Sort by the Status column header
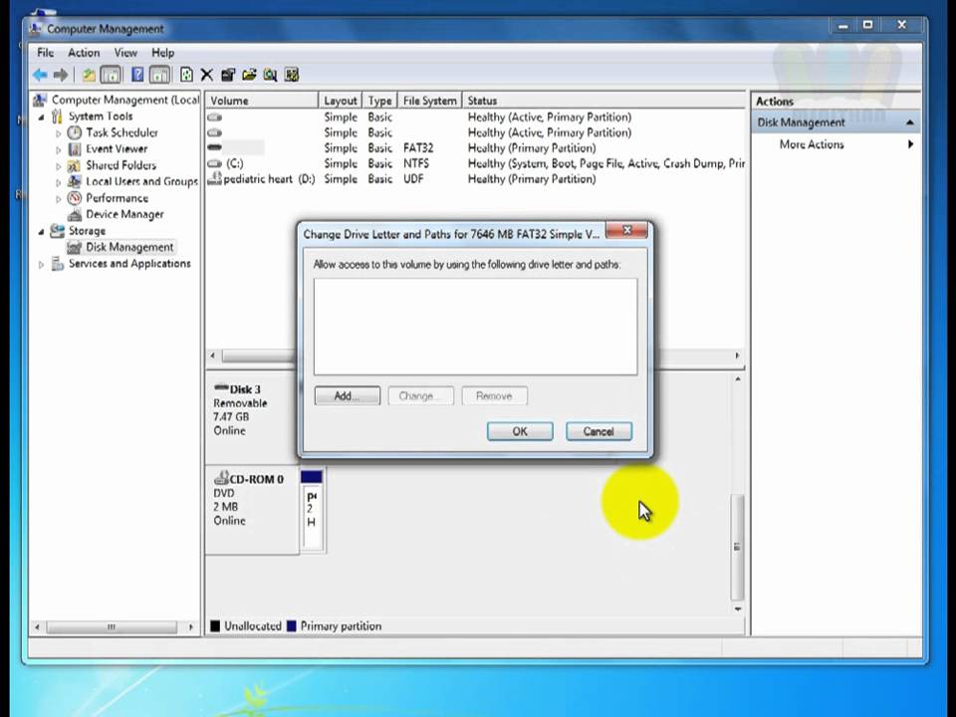 (x=603, y=101)
